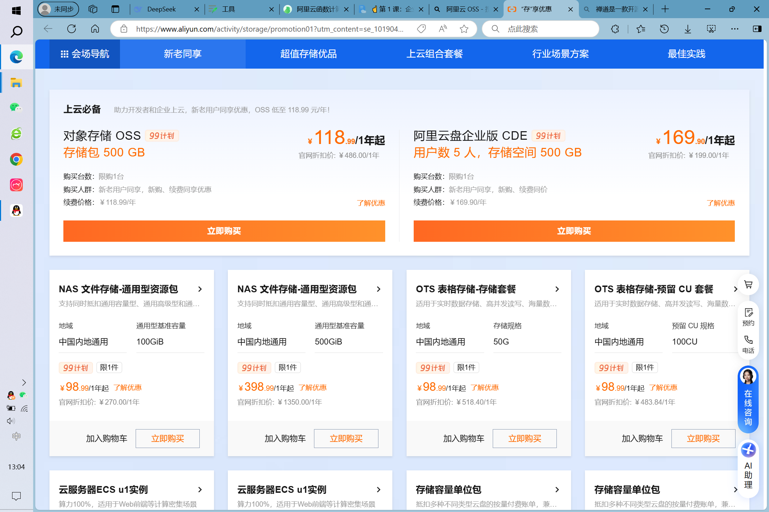The height and width of the screenshot is (512, 769).
Task: Click the browser address bar URL
Action: click(270, 29)
